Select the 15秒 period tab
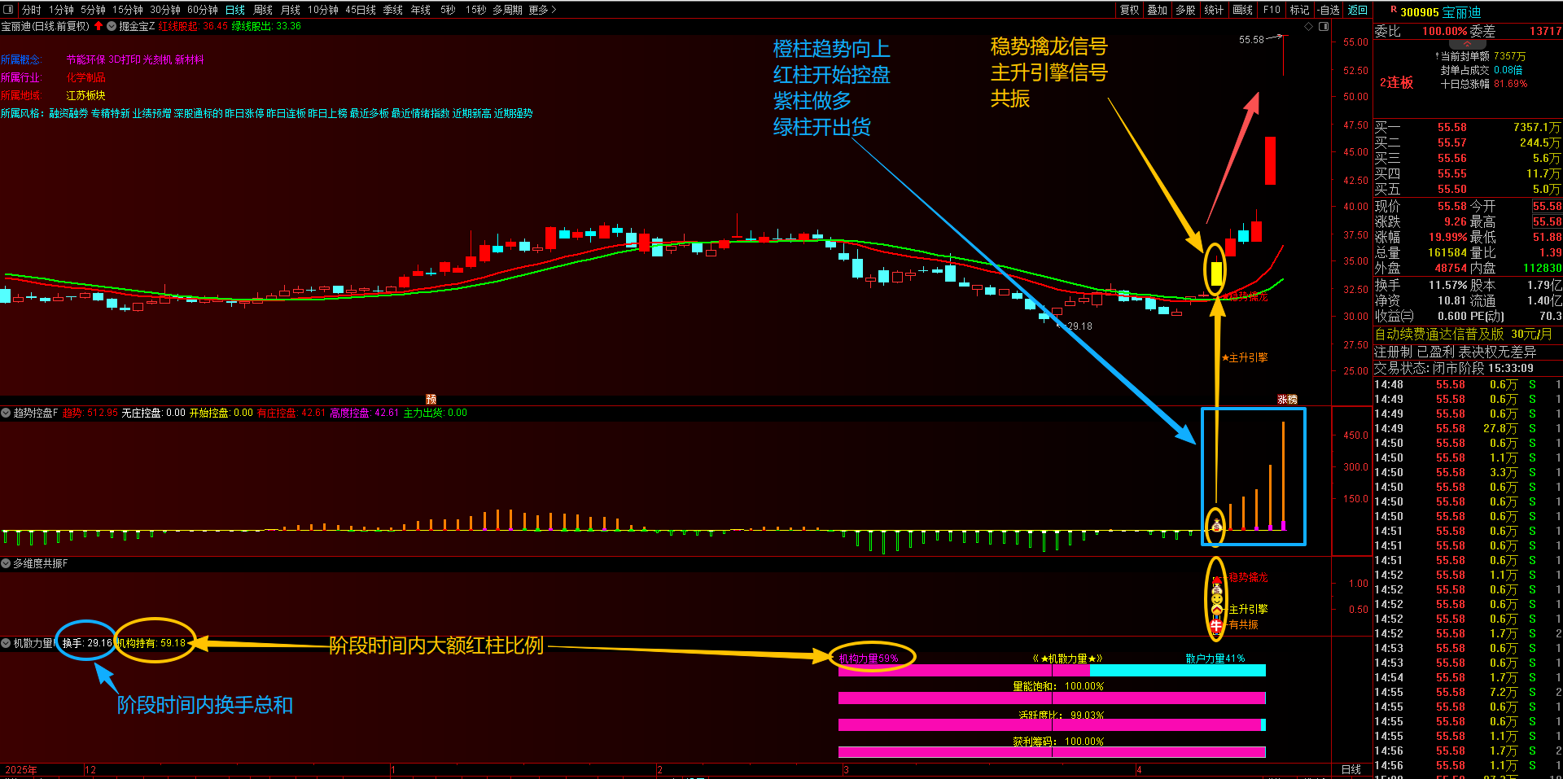The width and height of the screenshot is (1563, 779). pos(475,10)
